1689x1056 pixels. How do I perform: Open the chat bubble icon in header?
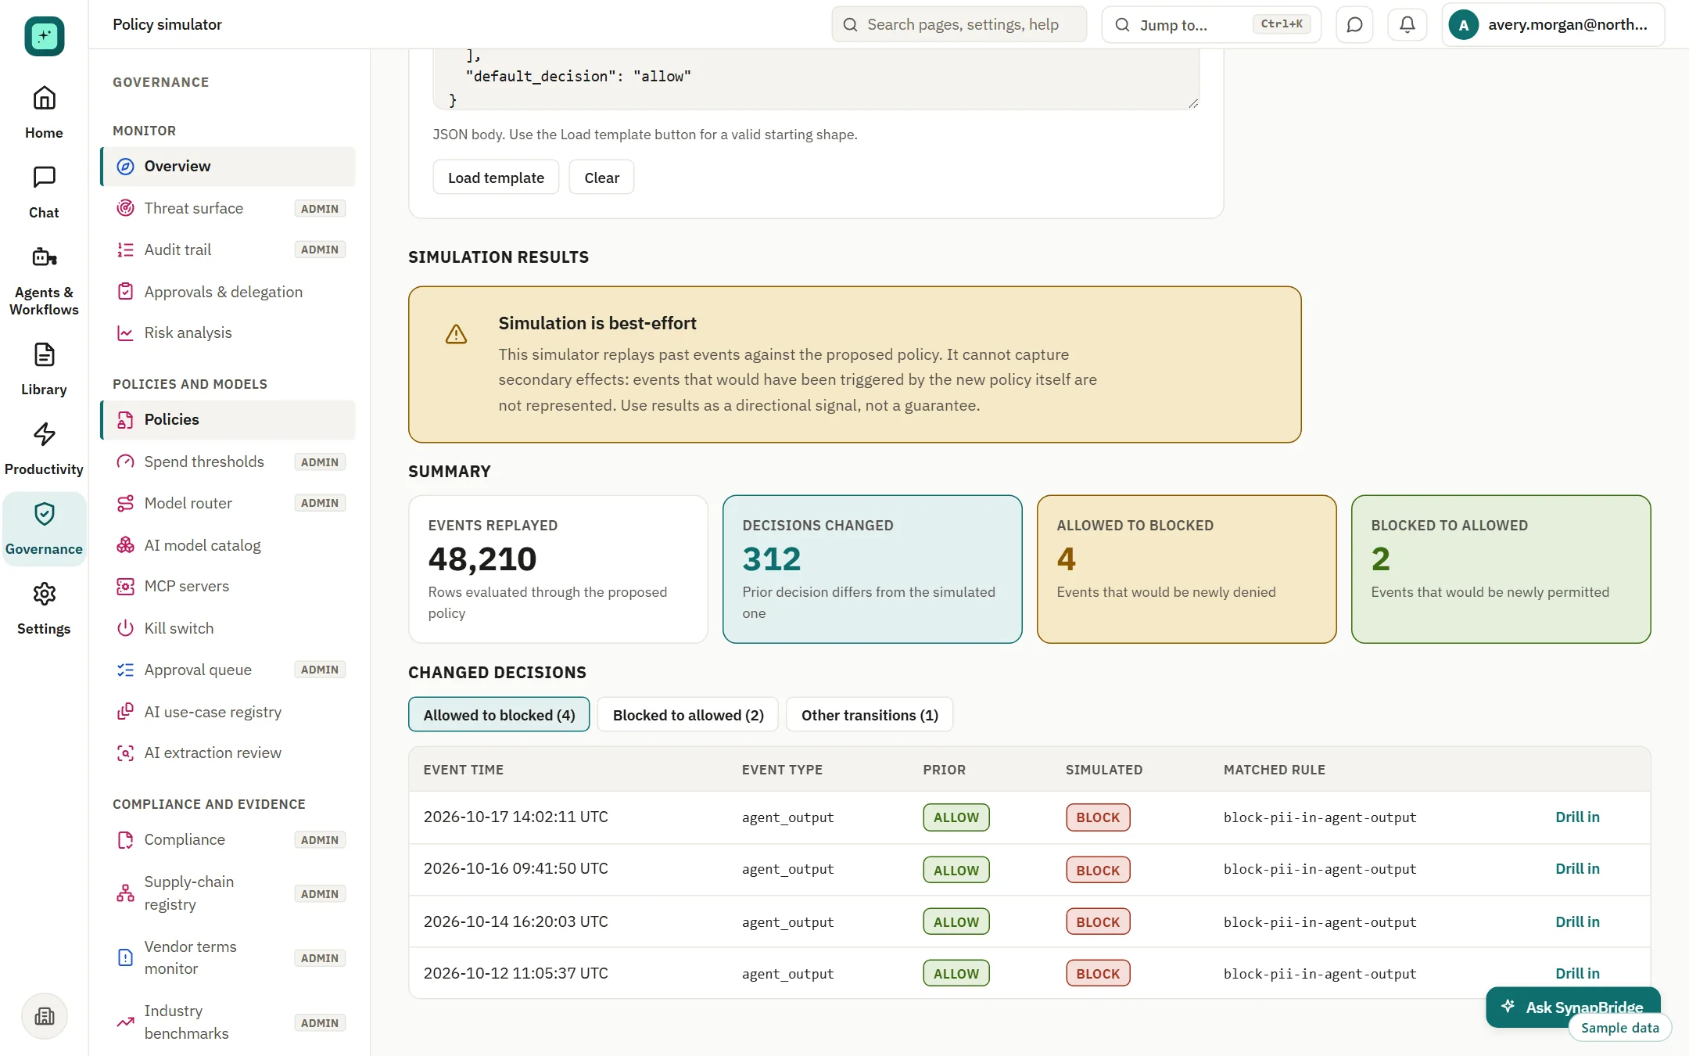(x=1354, y=25)
